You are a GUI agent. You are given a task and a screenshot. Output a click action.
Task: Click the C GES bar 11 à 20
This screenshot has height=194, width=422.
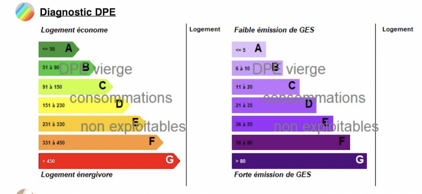tap(266, 87)
